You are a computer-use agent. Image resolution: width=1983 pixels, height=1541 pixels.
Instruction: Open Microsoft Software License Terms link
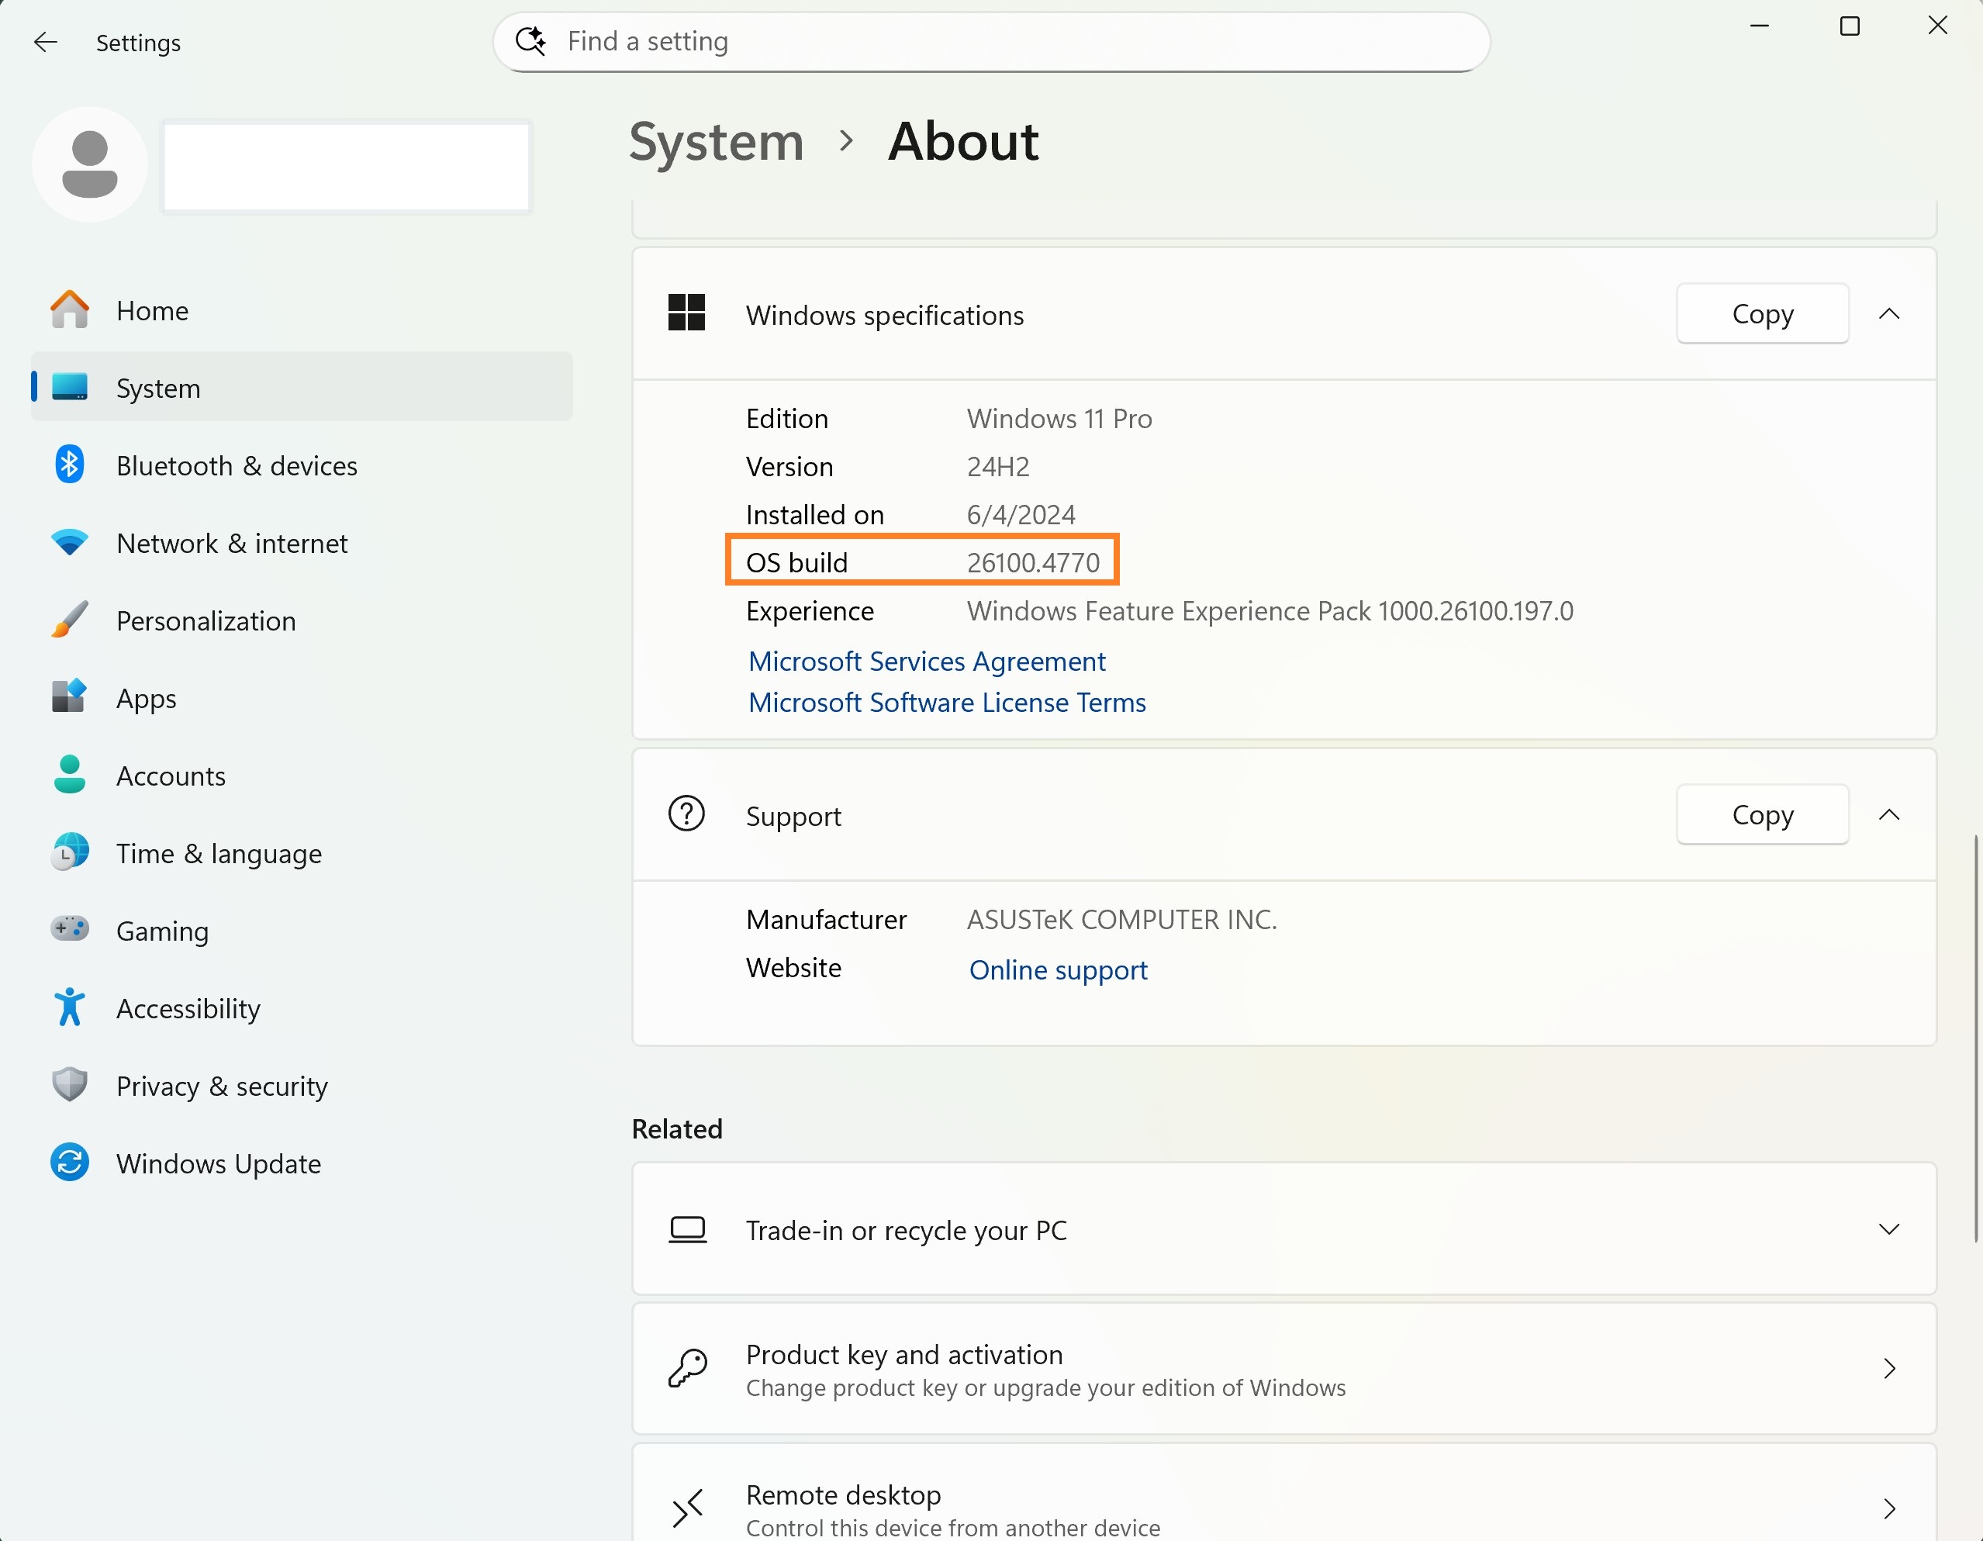tap(947, 702)
